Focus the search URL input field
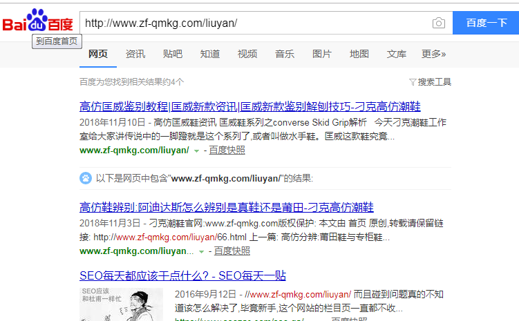 tap(256, 23)
